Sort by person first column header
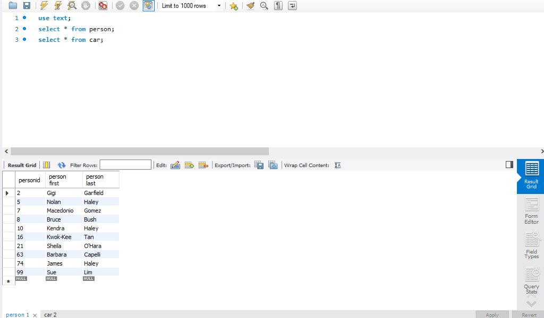The width and height of the screenshot is (544, 318). coord(64,180)
